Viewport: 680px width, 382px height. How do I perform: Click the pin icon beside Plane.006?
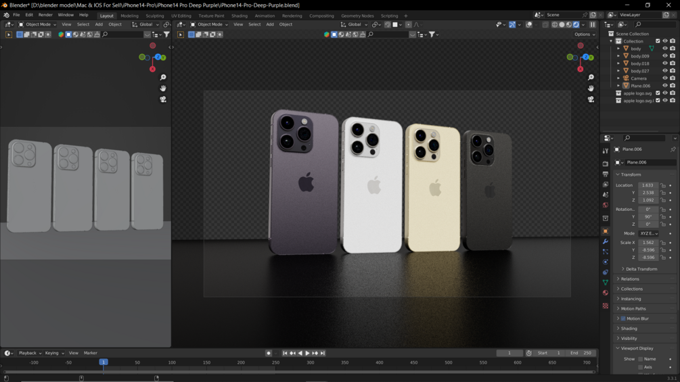[673, 149]
